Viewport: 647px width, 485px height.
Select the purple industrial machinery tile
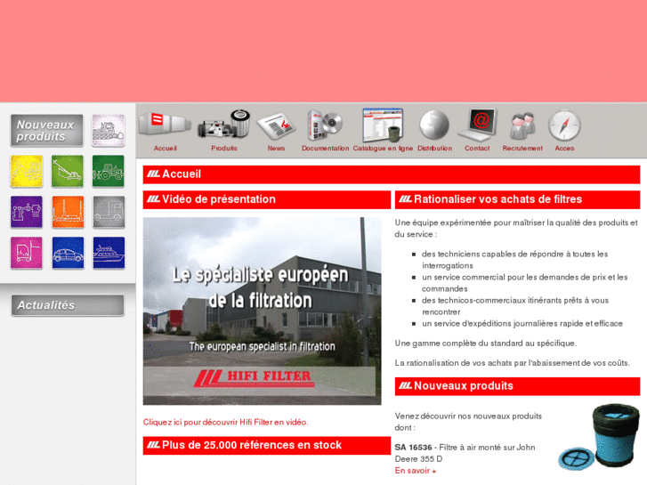click(x=27, y=212)
